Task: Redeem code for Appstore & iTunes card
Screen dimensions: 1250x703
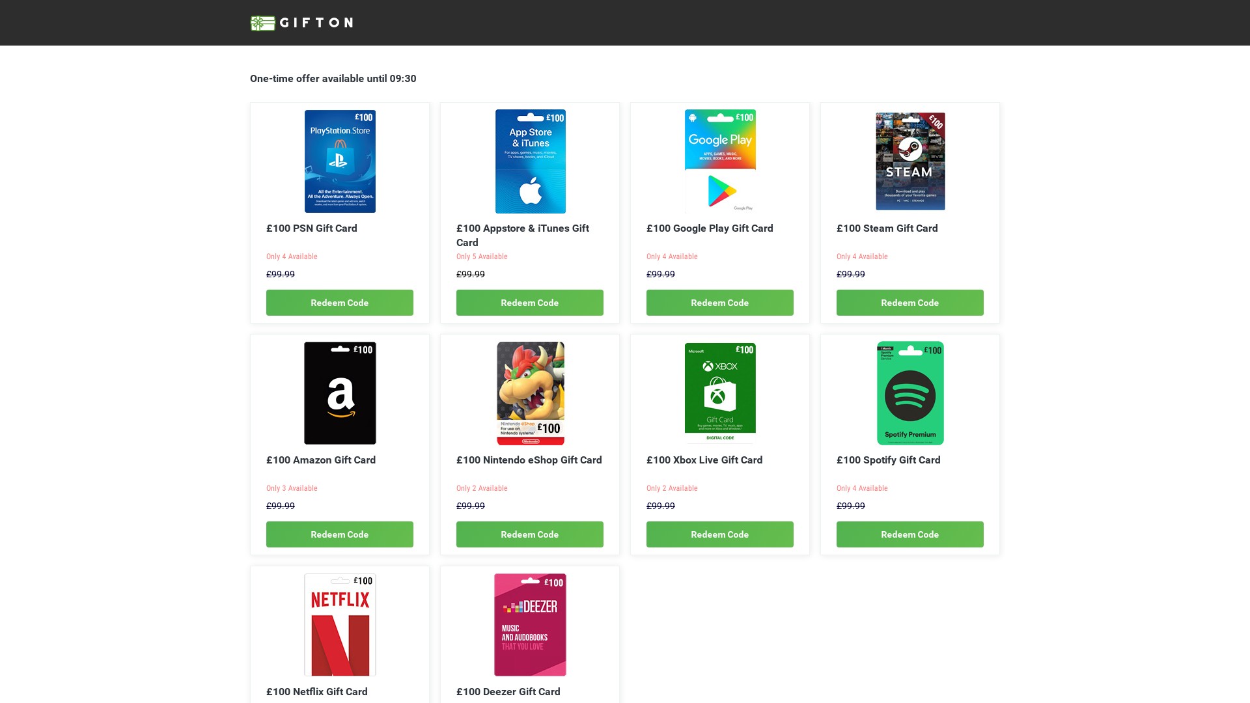Action: click(530, 303)
